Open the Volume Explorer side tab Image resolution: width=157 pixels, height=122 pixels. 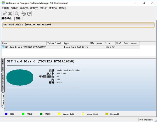(3, 83)
